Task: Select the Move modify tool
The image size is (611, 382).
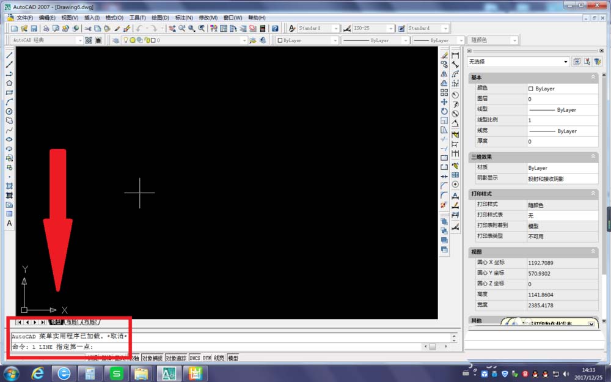Action: click(x=444, y=102)
